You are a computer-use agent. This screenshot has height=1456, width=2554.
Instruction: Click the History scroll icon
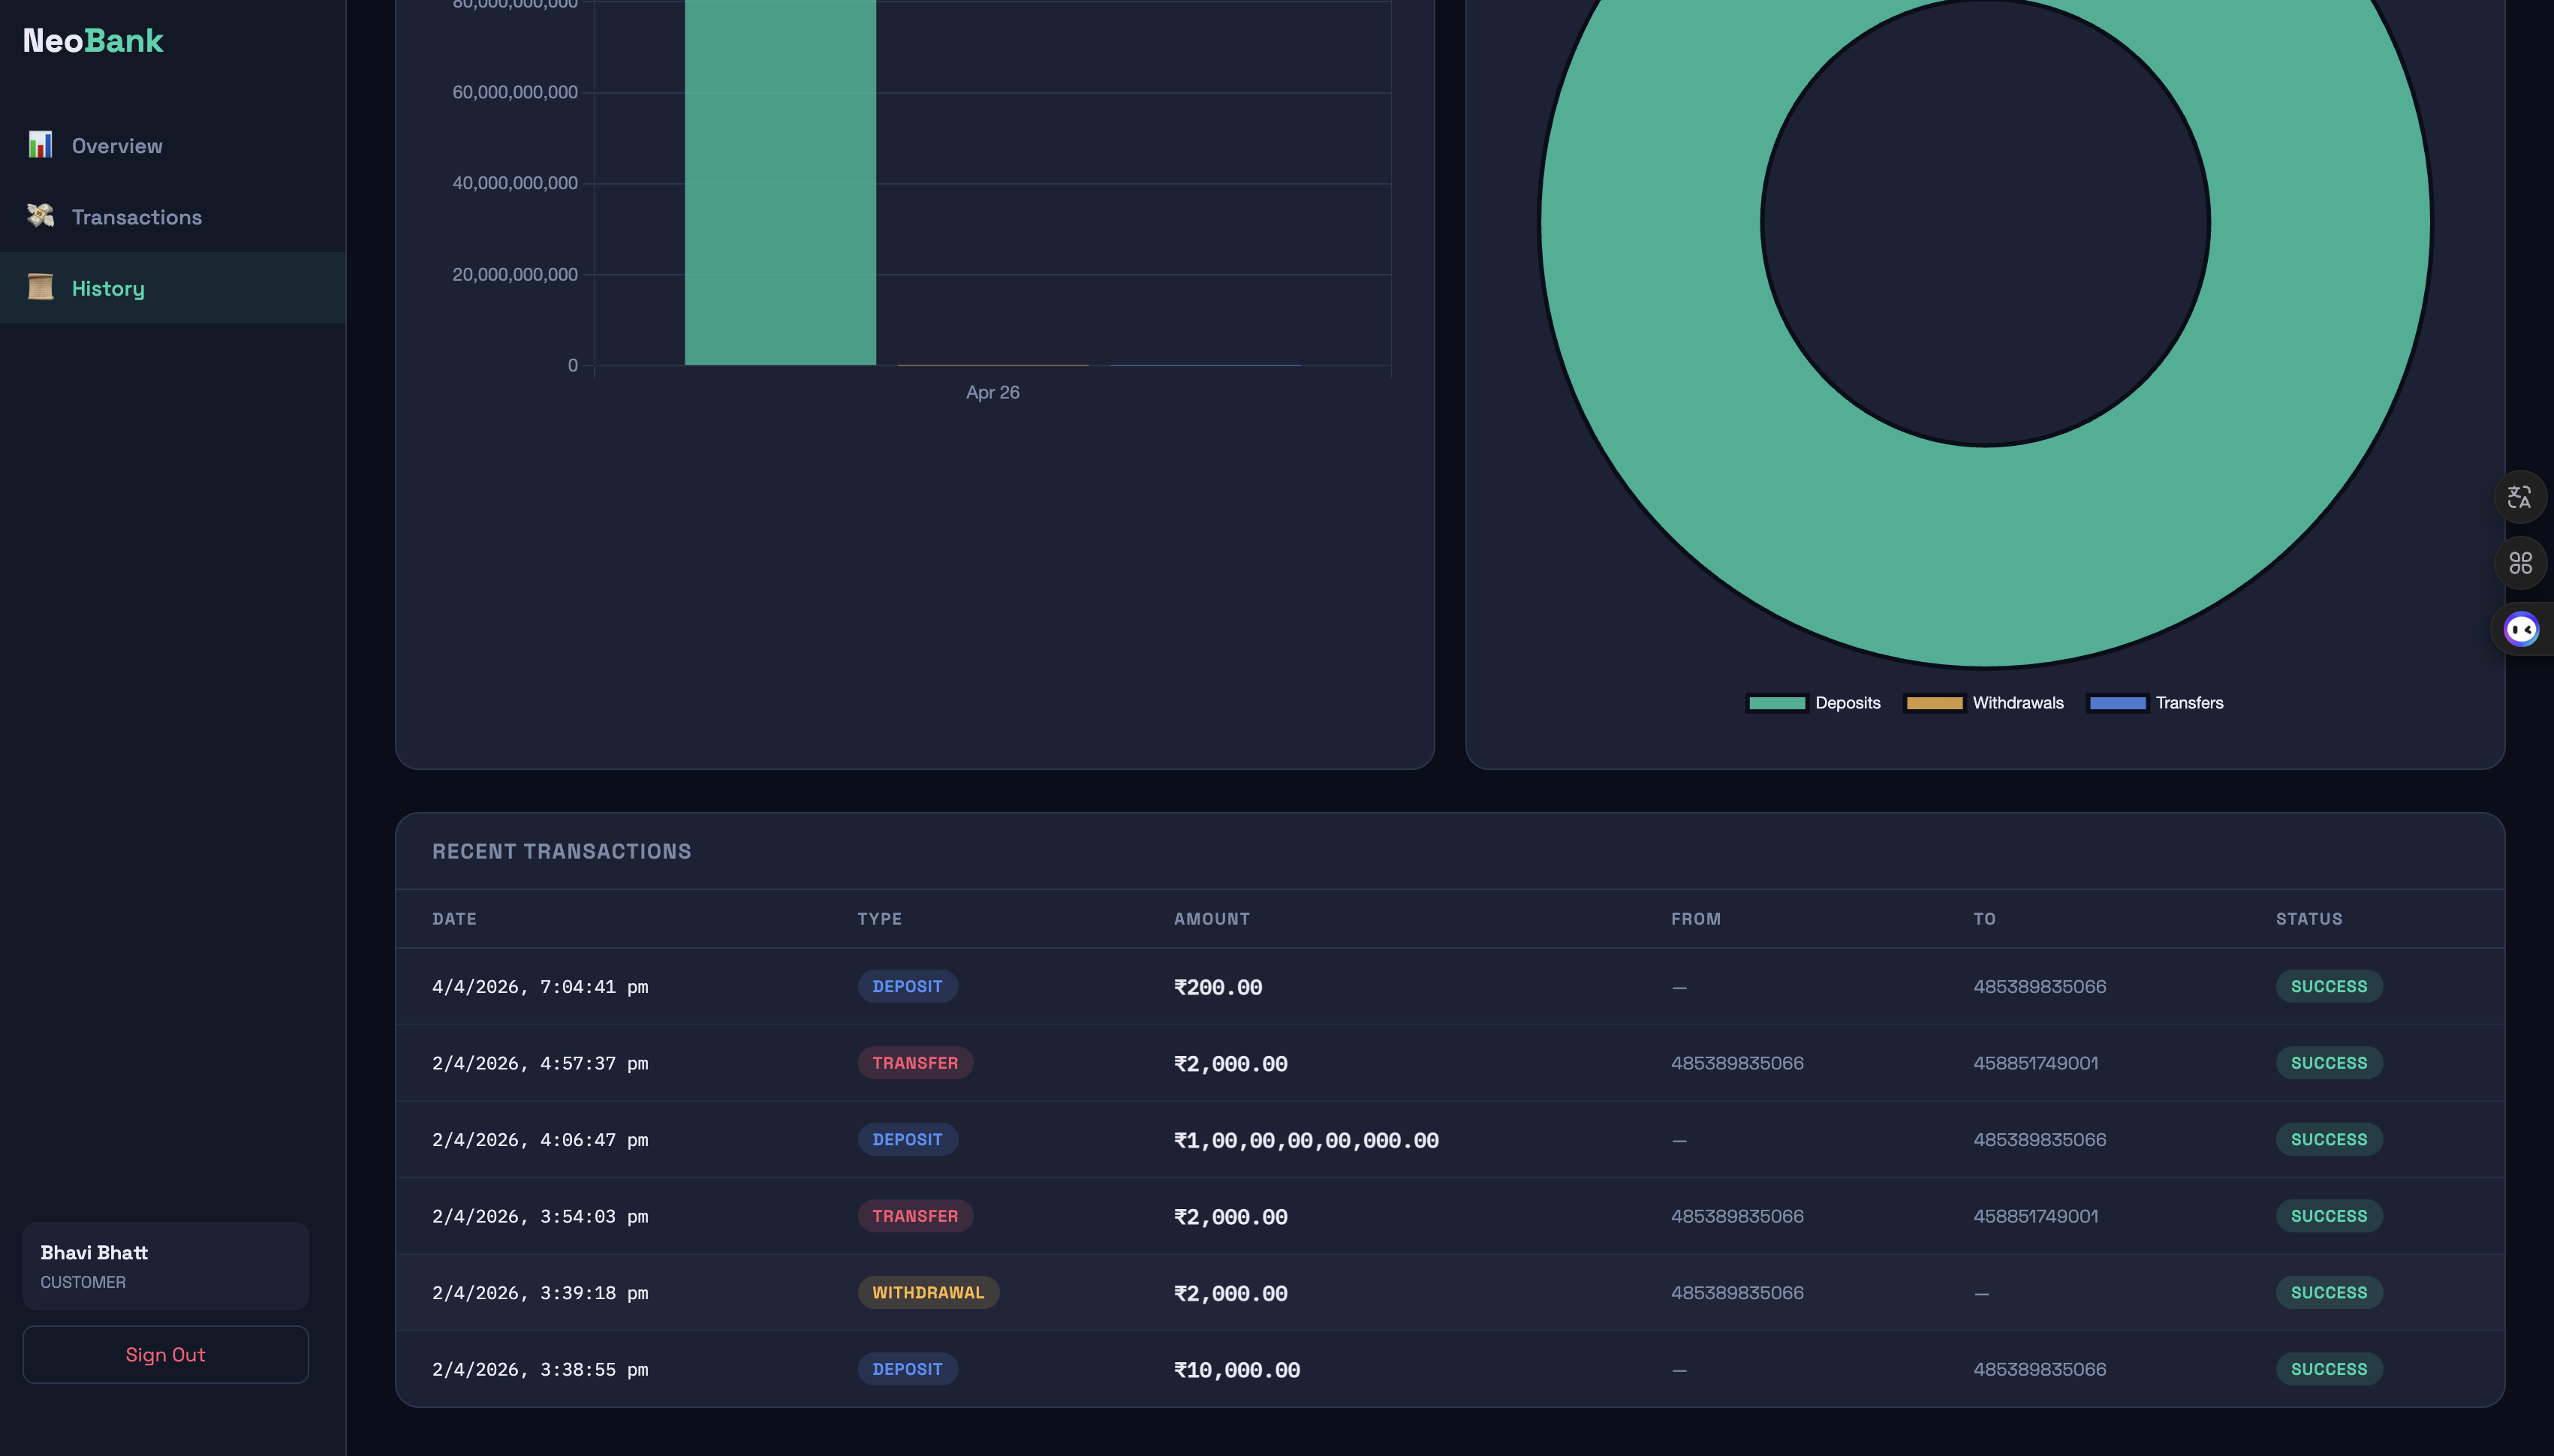pyautogui.click(x=40, y=288)
